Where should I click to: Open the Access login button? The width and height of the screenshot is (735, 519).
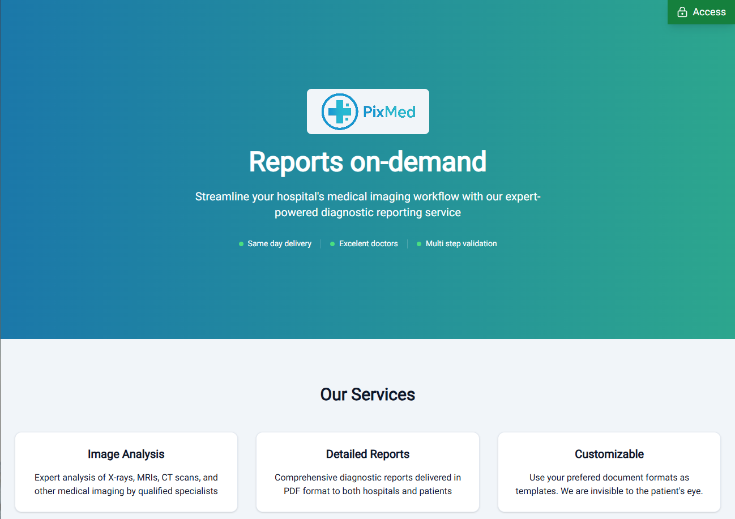(701, 12)
